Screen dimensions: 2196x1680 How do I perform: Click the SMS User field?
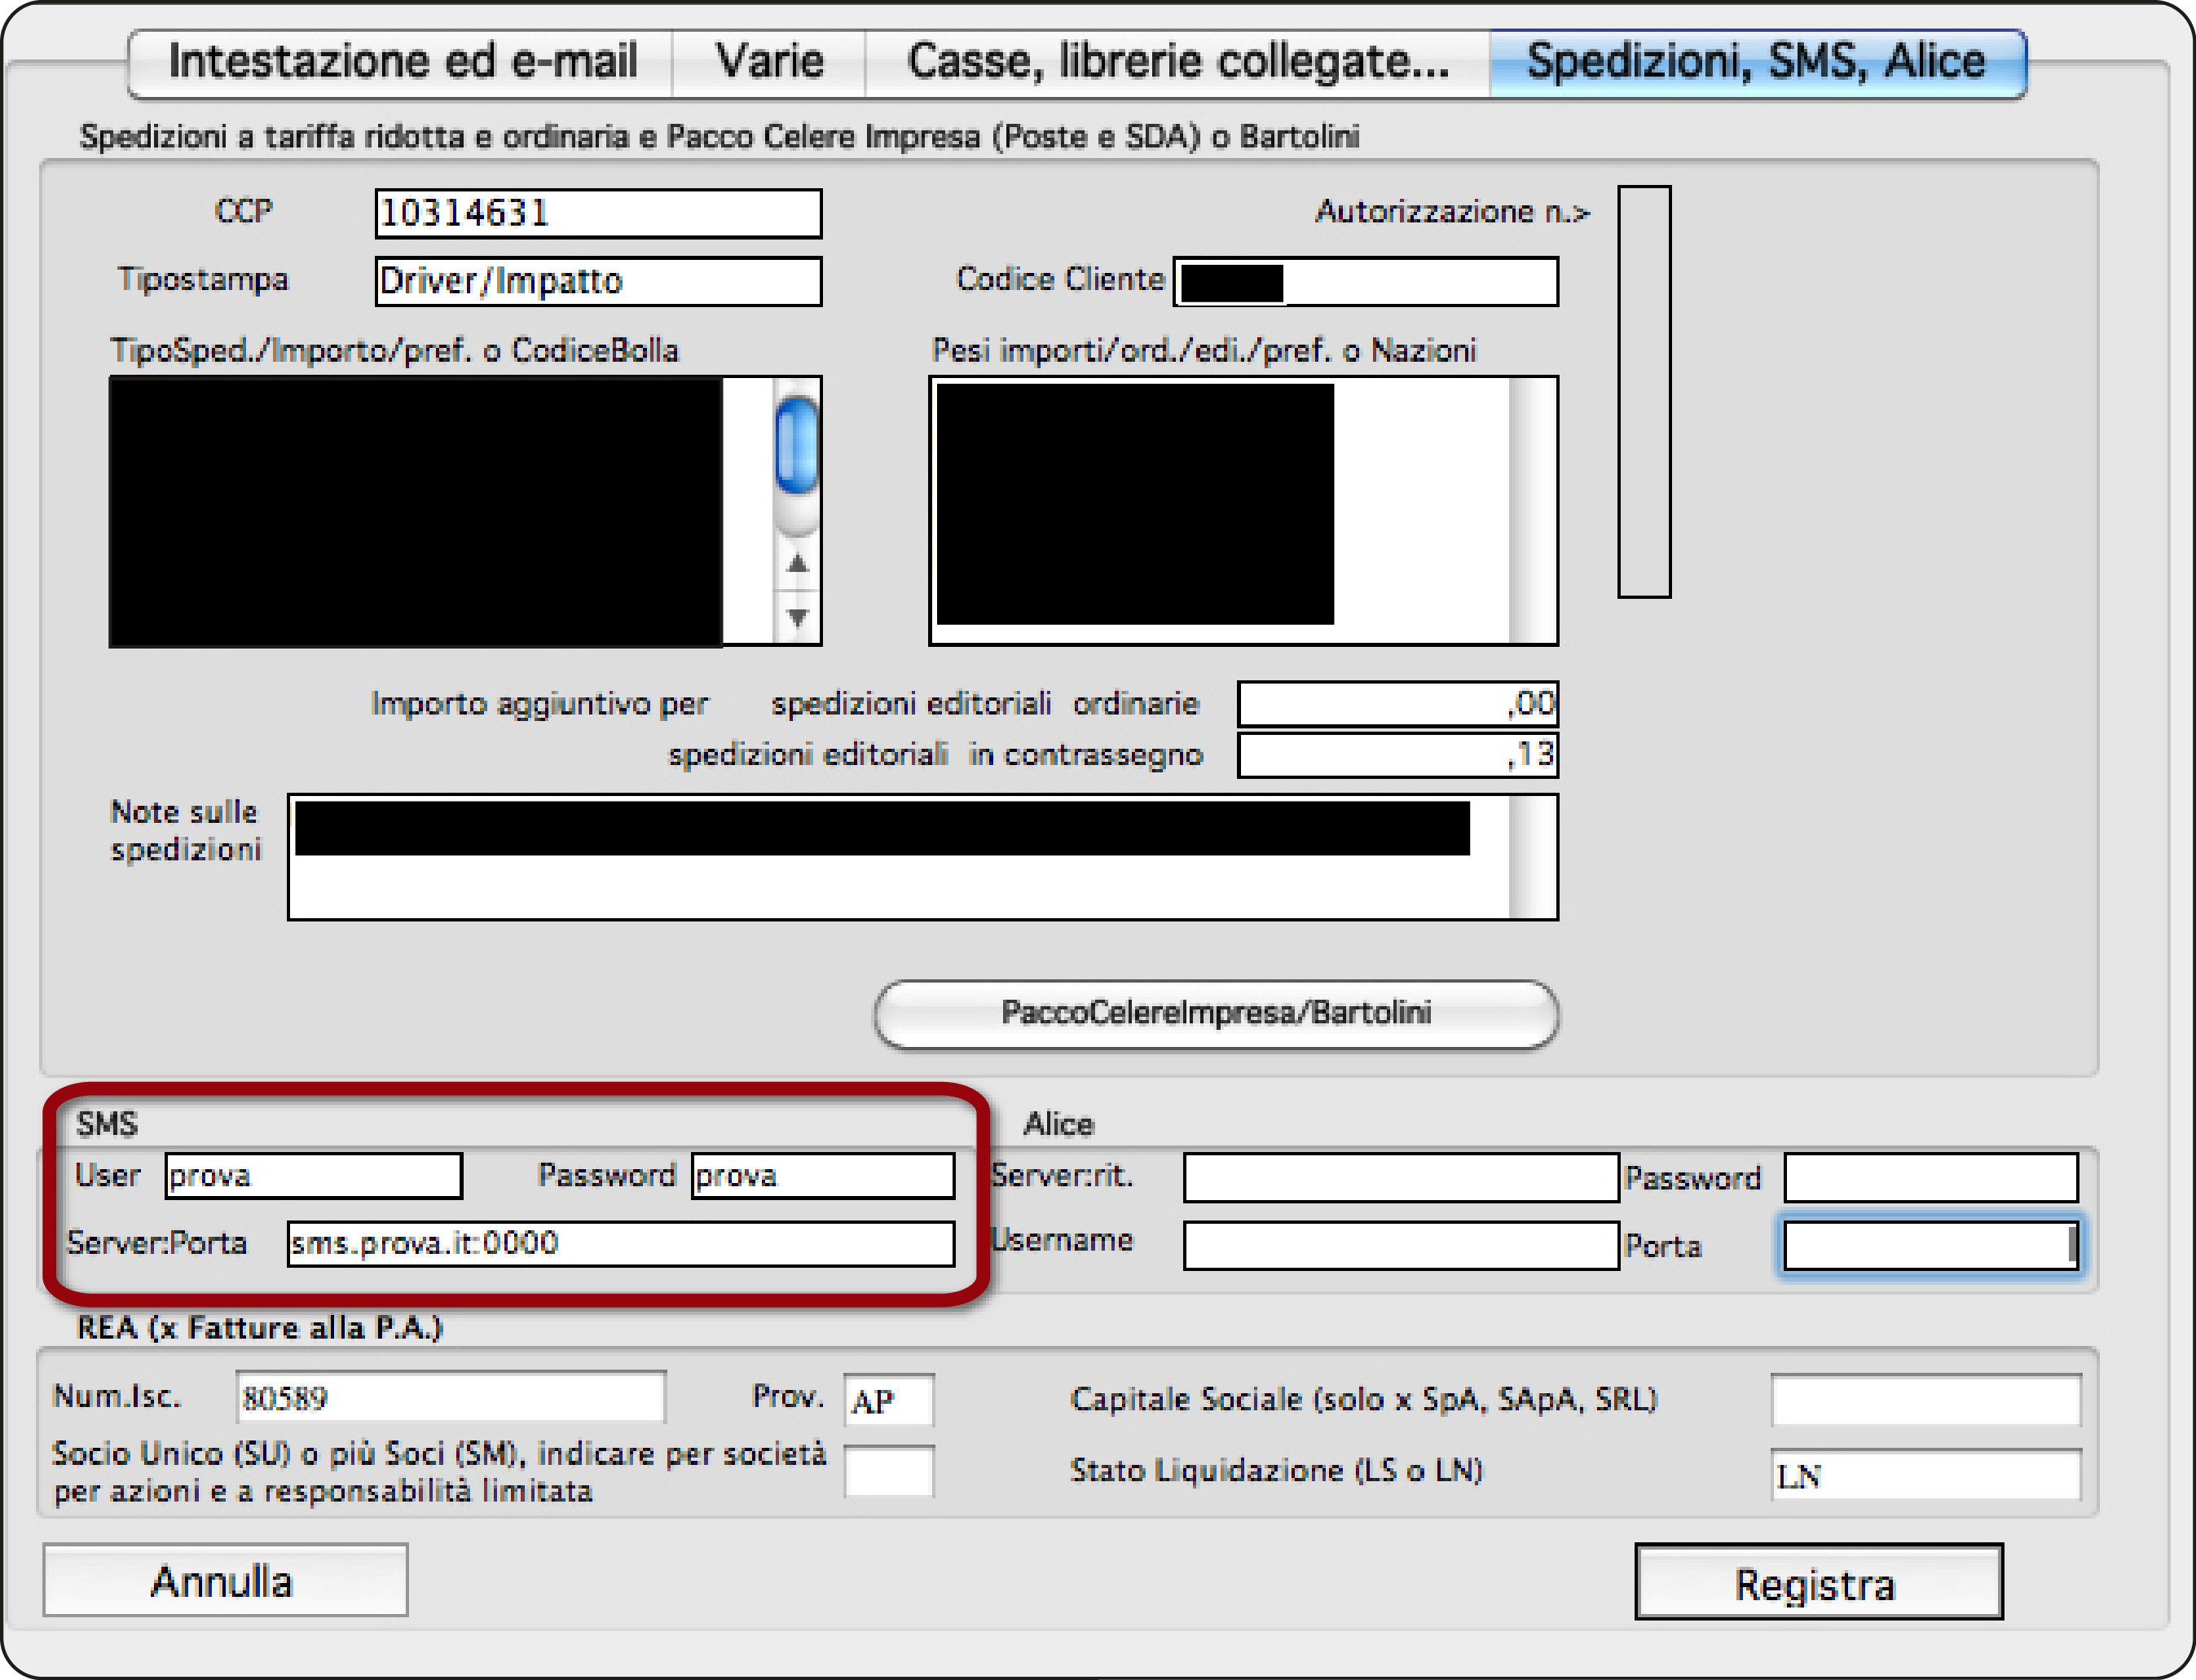[314, 1175]
